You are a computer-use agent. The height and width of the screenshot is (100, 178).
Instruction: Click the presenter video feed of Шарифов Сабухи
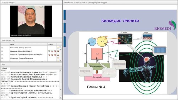click(31, 21)
